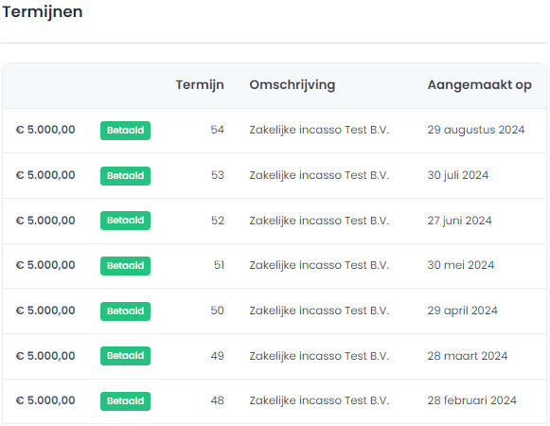This screenshot has width=550, height=426.
Task: Click the Betaald label for termijn 51
Action: click(125, 266)
